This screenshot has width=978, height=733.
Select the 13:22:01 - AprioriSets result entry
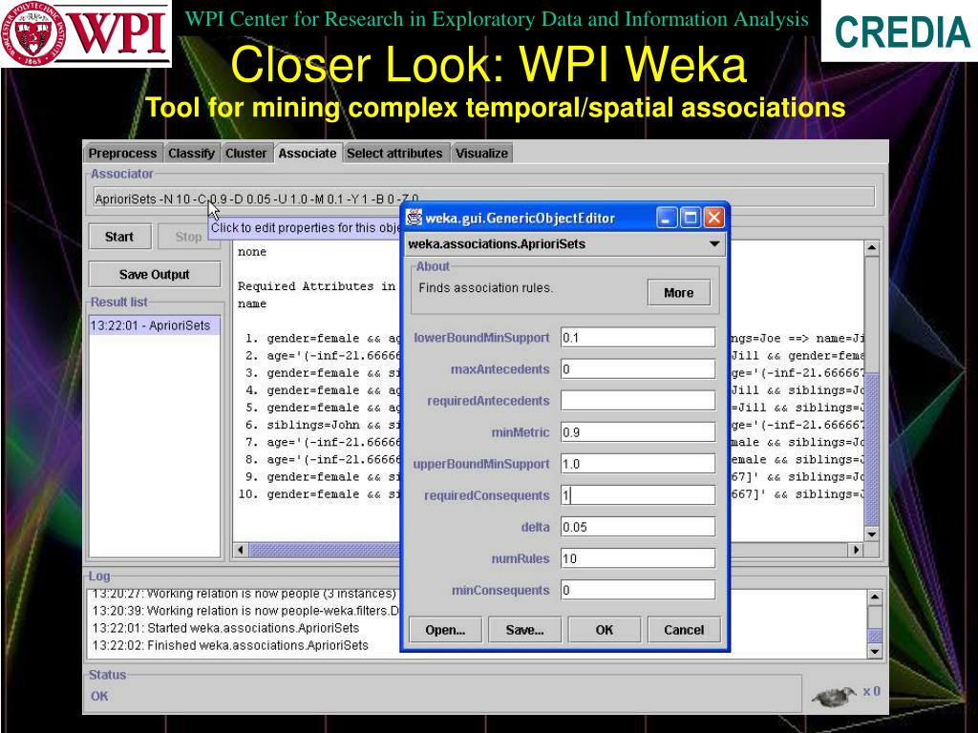click(x=155, y=325)
